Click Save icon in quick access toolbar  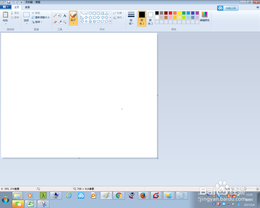click(x=9, y=2)
